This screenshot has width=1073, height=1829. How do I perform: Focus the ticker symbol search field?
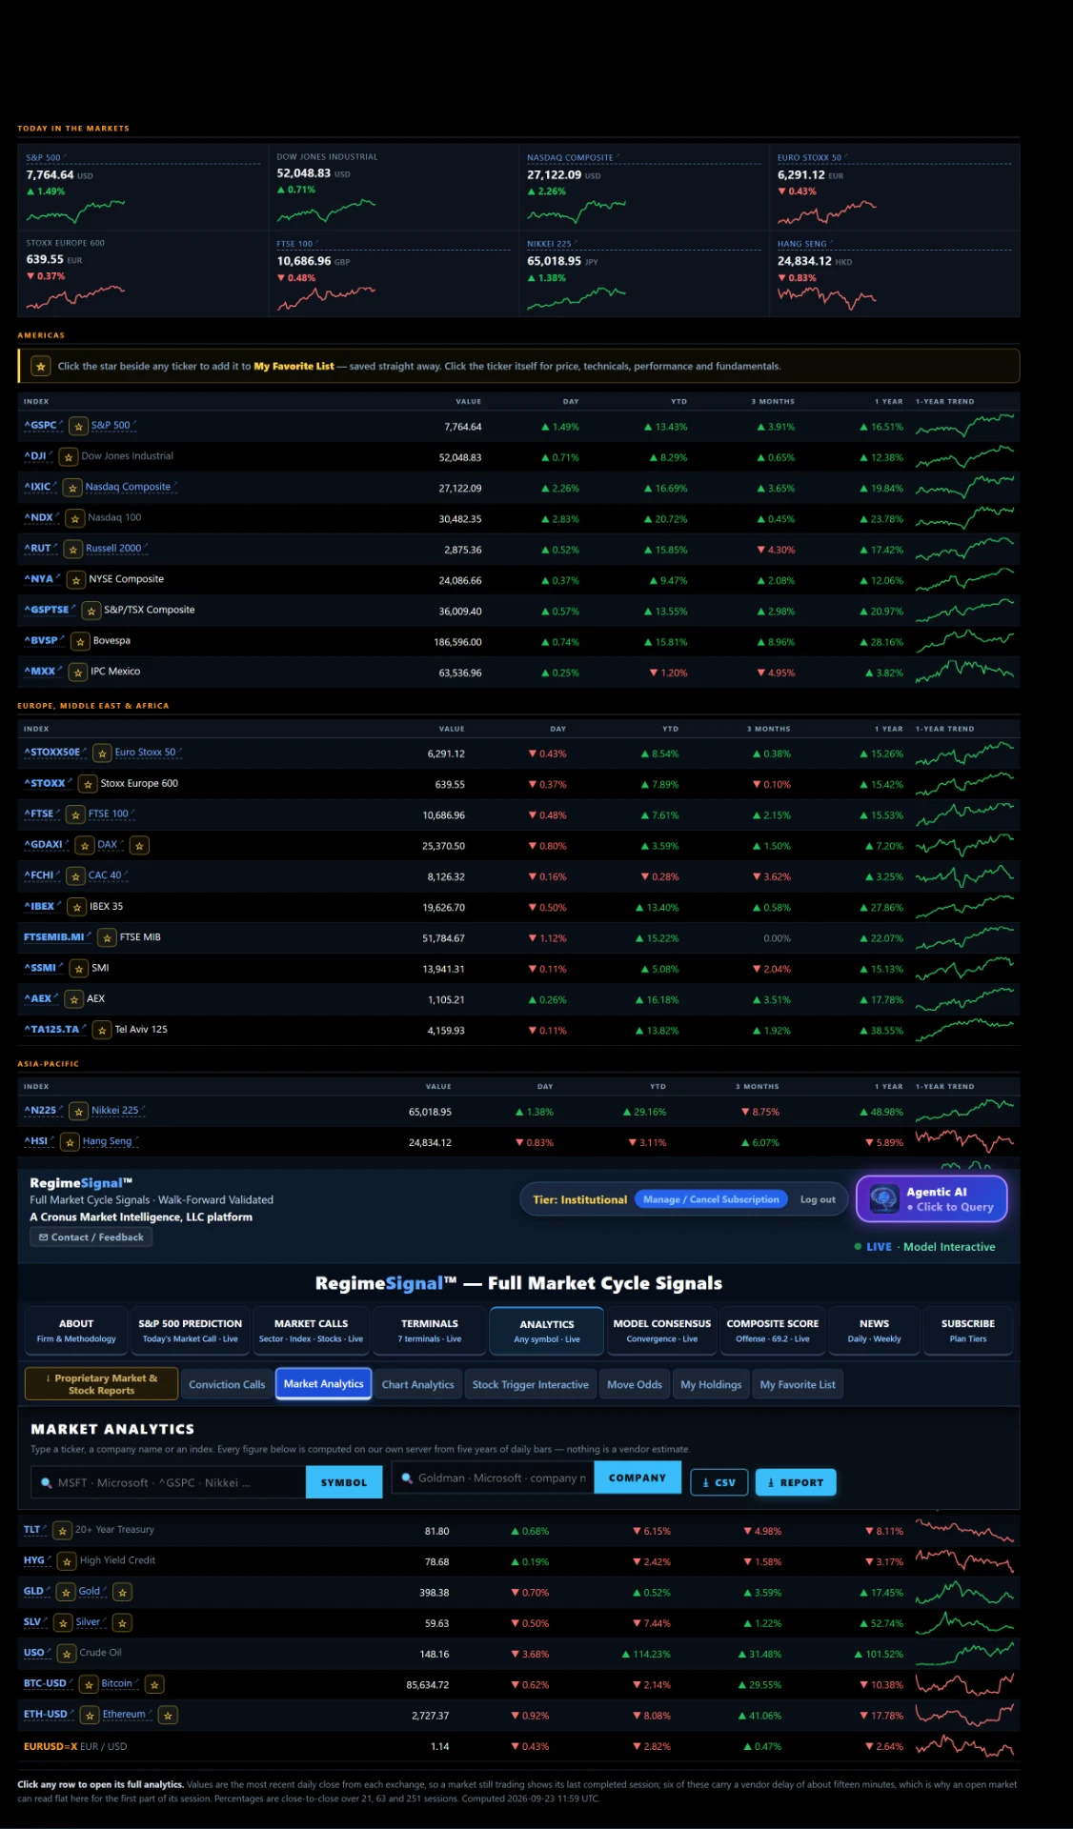point(169,1482)
